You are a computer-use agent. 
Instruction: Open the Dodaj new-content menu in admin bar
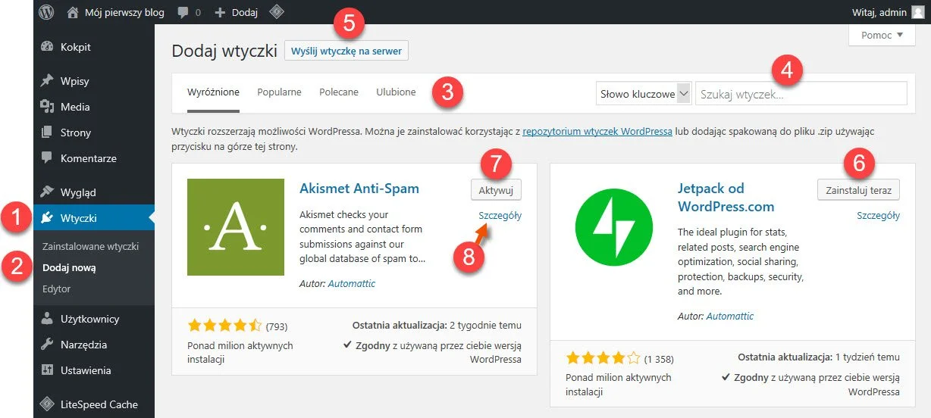237,13
